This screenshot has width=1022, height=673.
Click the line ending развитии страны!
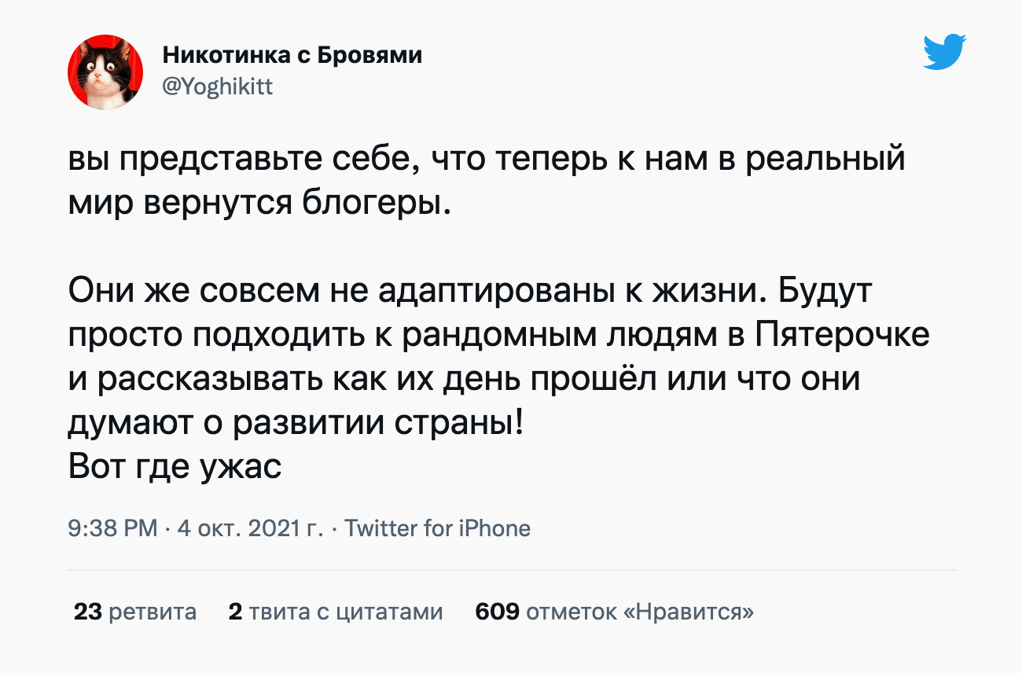[x=295, y=425]
